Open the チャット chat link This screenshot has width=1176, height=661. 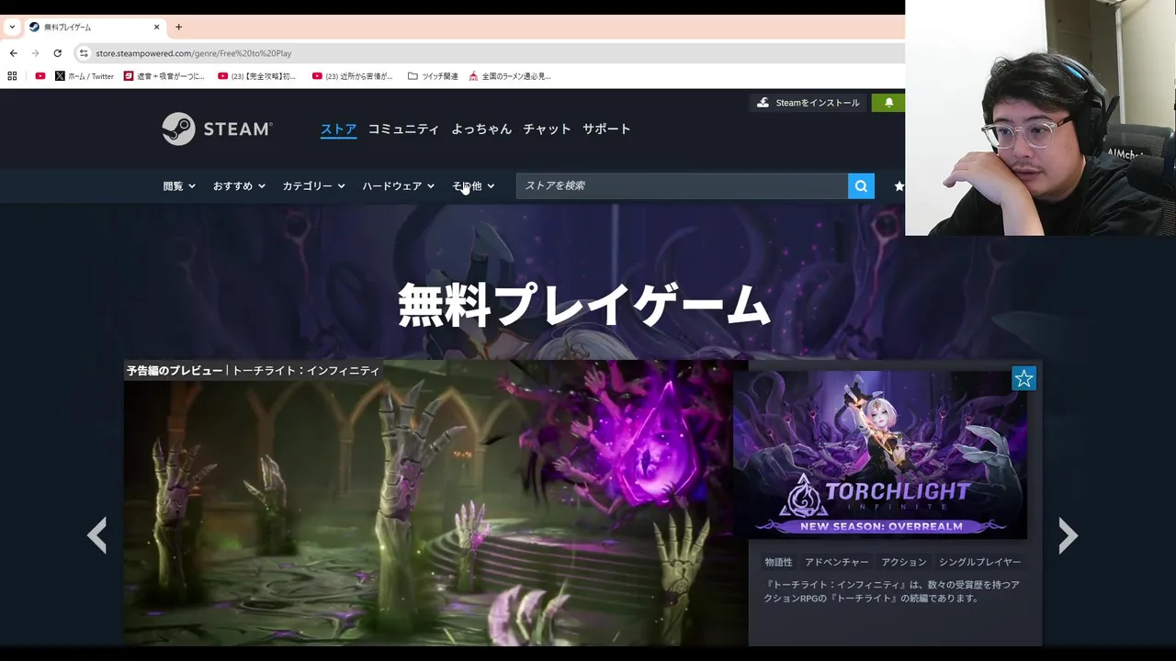(547, 129)
